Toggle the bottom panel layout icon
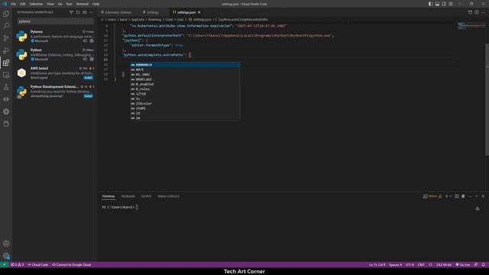 pyautogui.click(x=437, y=4)
